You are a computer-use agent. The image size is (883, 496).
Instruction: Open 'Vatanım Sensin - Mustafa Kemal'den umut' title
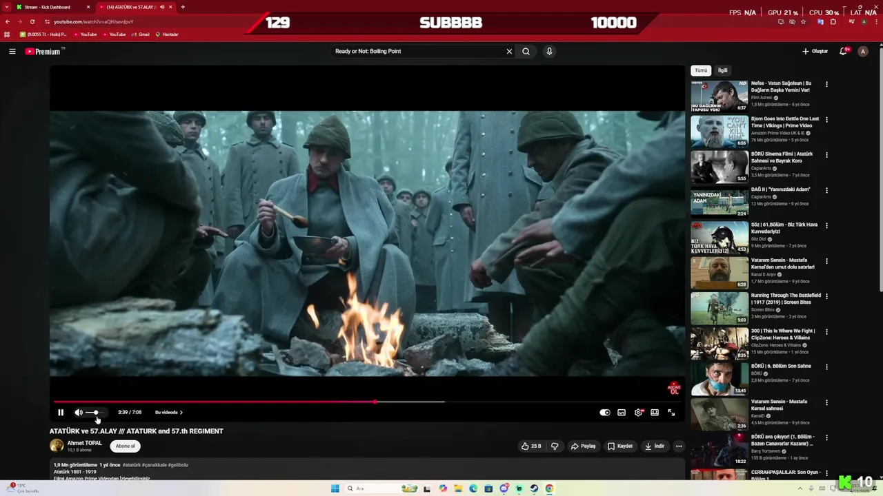coord(783,263)
